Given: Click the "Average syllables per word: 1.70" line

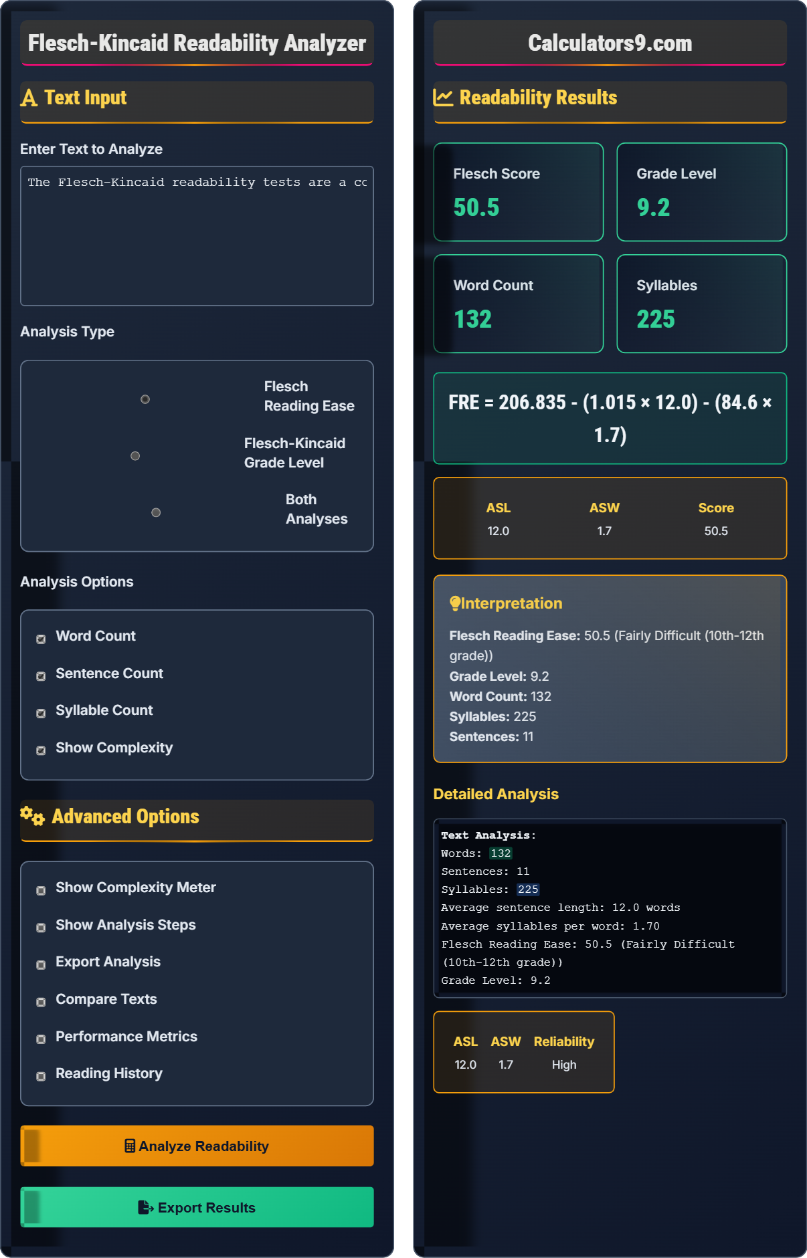Looking at the screenshot, I should pos(550,926).
